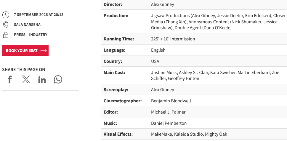Image resolution: width=287 pixels, height=141 pixels.
Task: Click composer name Daniel Pemberton
Action: click(169, 123)
